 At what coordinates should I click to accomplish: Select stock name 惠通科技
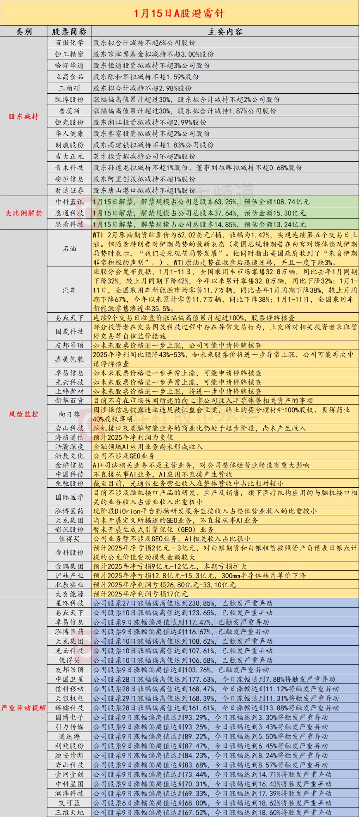point(69,213)
